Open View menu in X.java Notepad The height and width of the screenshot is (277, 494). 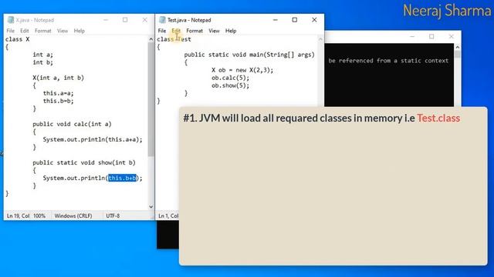click(63, 31)
